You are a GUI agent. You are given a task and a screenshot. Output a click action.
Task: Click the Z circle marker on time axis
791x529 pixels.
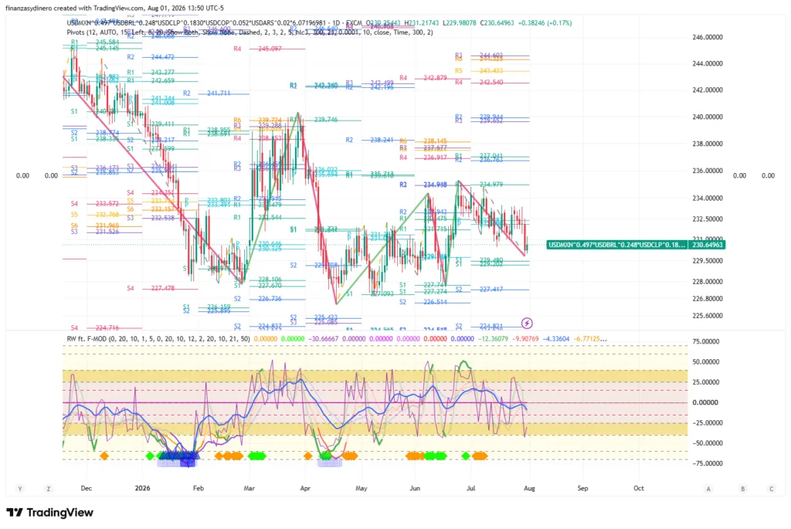tap(49, 489)
